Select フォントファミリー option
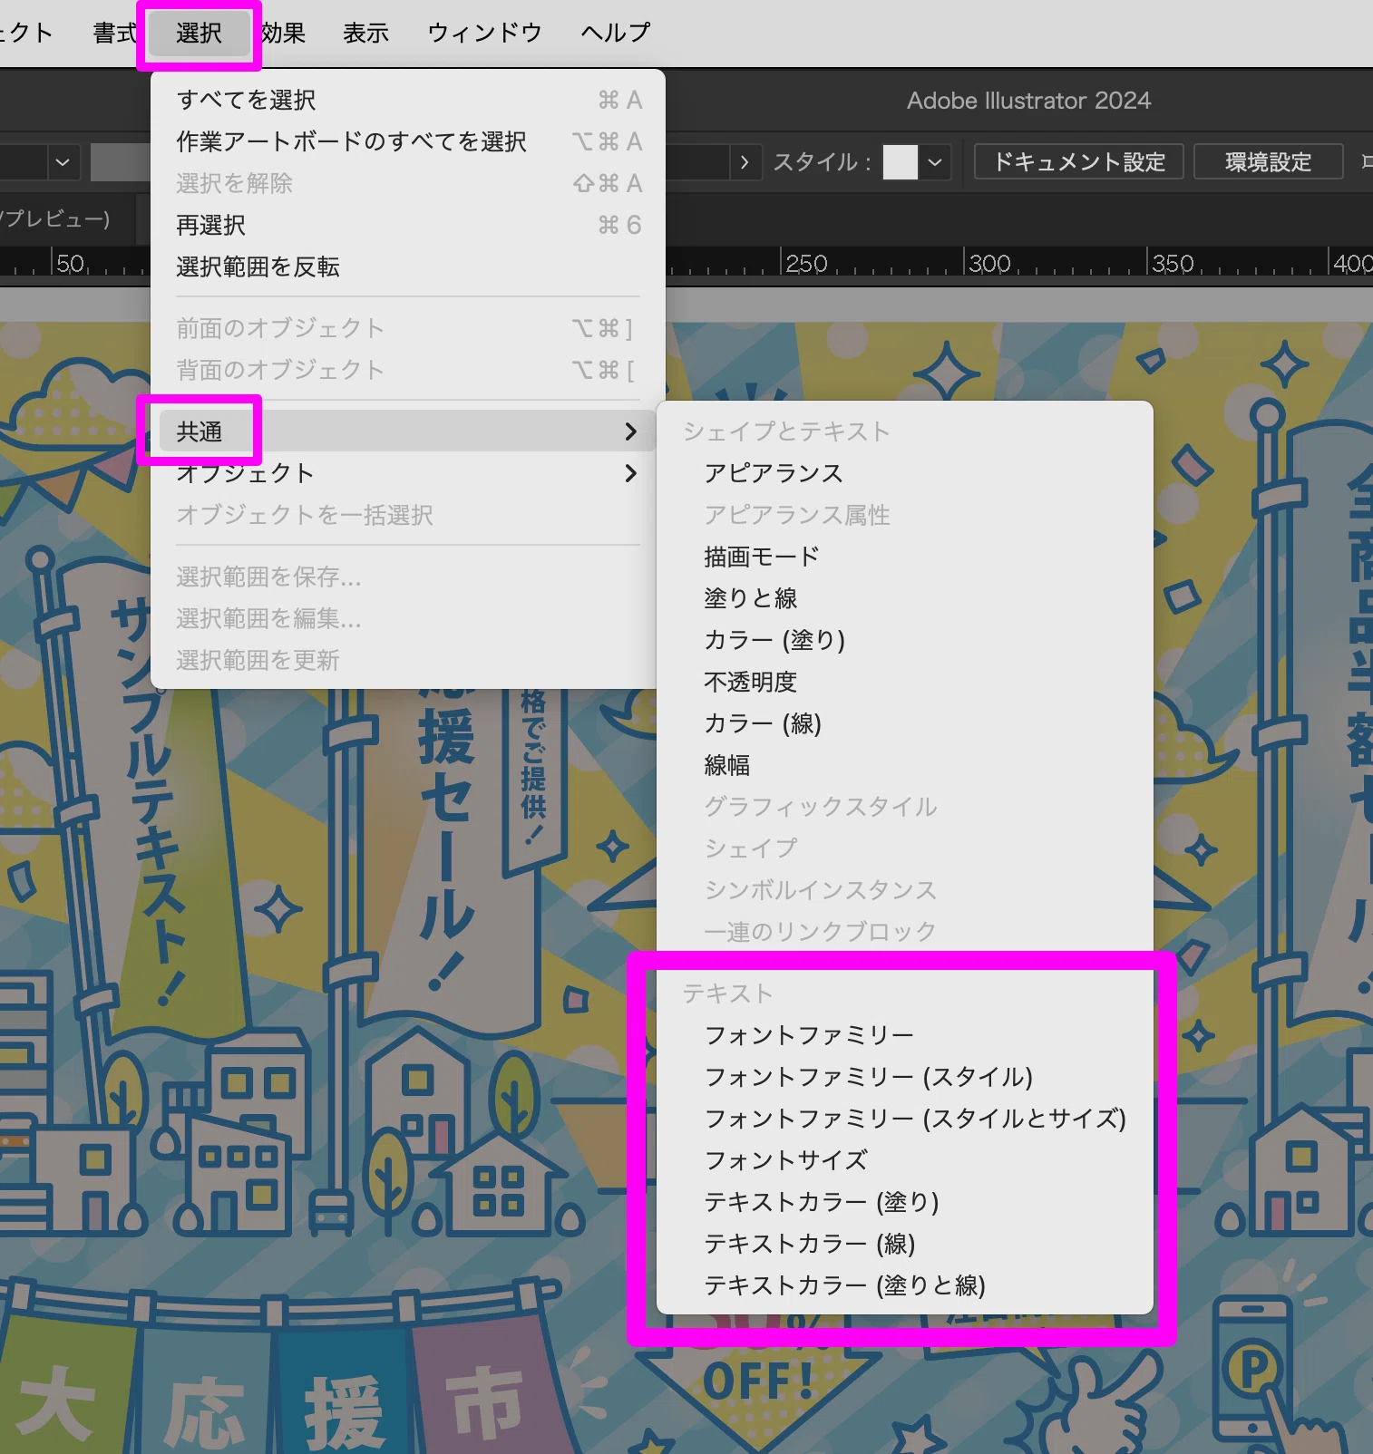Image resolution: width=1373 pixels, height=1454 pixels. (x=905, y=1035)
